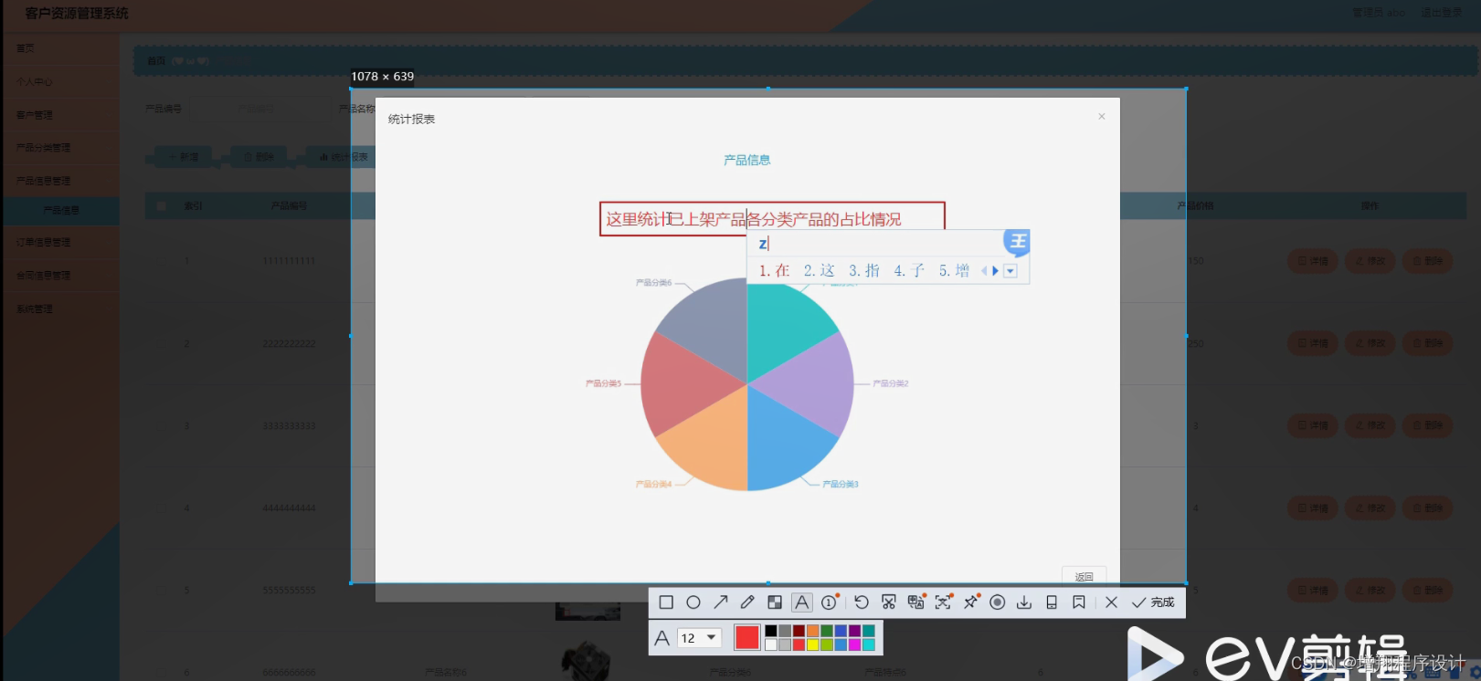Click 完成 to finish the screenshot
The height and width of the screenshot is (681, 1481).
tap(1153, 602)
